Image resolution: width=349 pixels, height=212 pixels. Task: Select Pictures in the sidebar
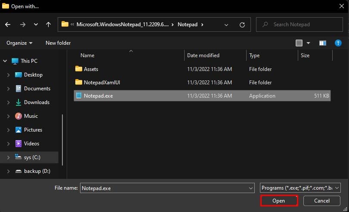(x=33, y=130)
